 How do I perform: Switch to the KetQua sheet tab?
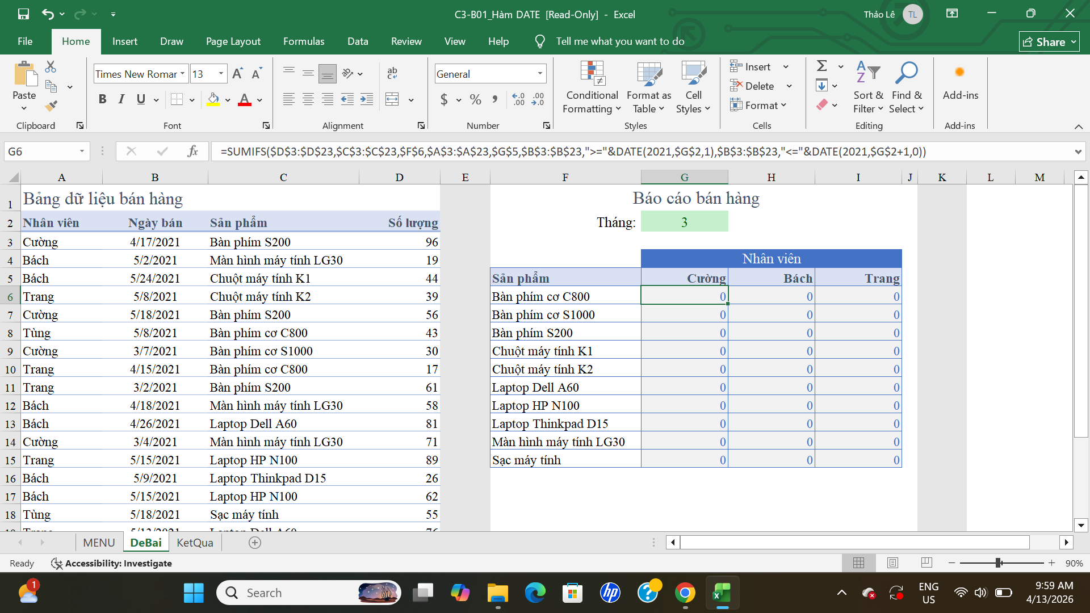click(x=195, y=543)
